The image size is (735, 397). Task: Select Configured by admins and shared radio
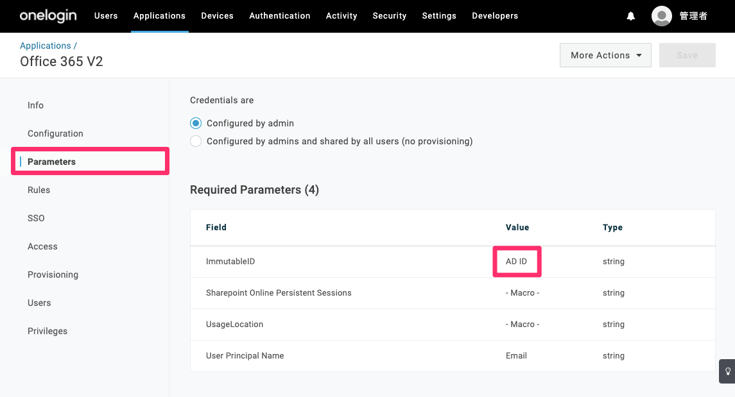pyautogui.click(x=196, y=141)
